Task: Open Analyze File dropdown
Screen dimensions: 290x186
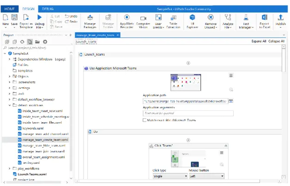Action: coord(228,21)
